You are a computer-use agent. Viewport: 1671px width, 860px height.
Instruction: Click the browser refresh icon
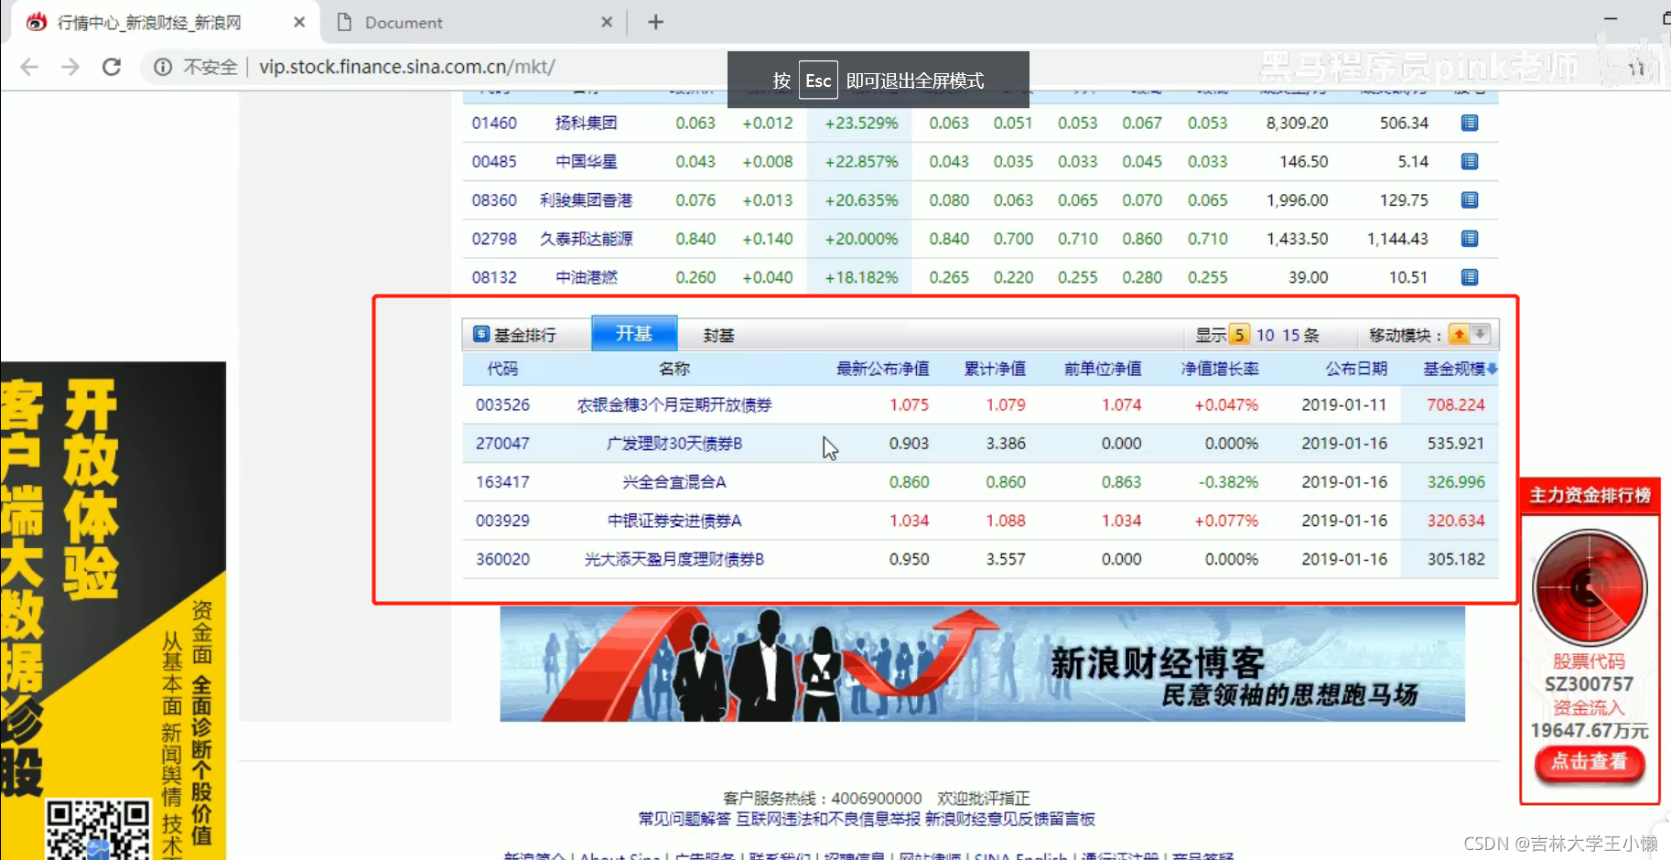pos(112,66)
